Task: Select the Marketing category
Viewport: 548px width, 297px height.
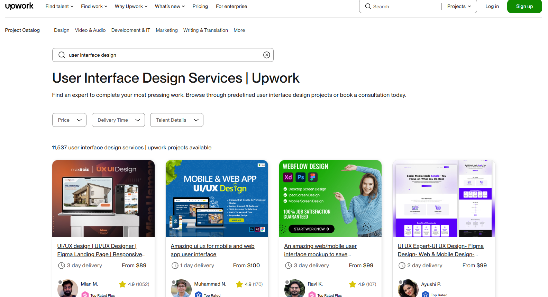Action: (167, 30)
